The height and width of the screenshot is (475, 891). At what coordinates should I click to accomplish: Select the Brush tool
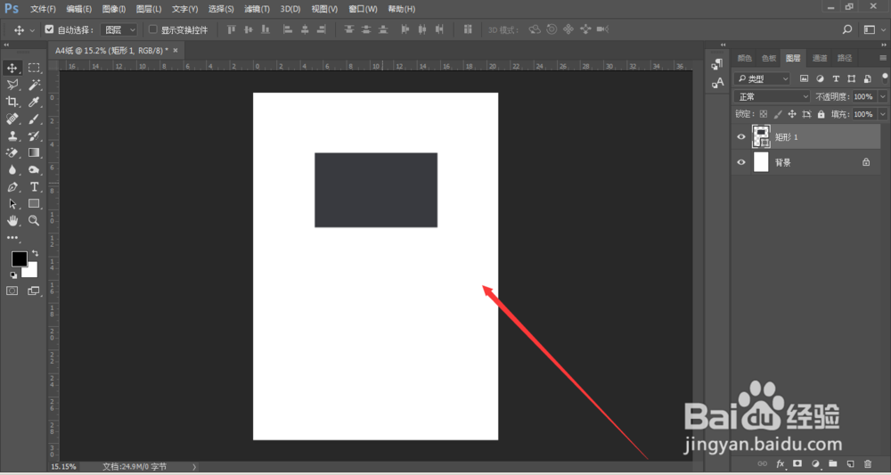pos(34,119)
